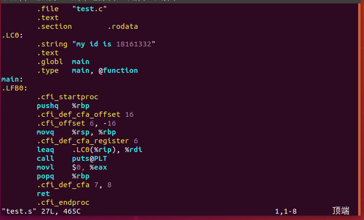Viewport: 364px width, 220px height.
Task: Place cursor on pushq instruction
Action: tap(48, 106)
